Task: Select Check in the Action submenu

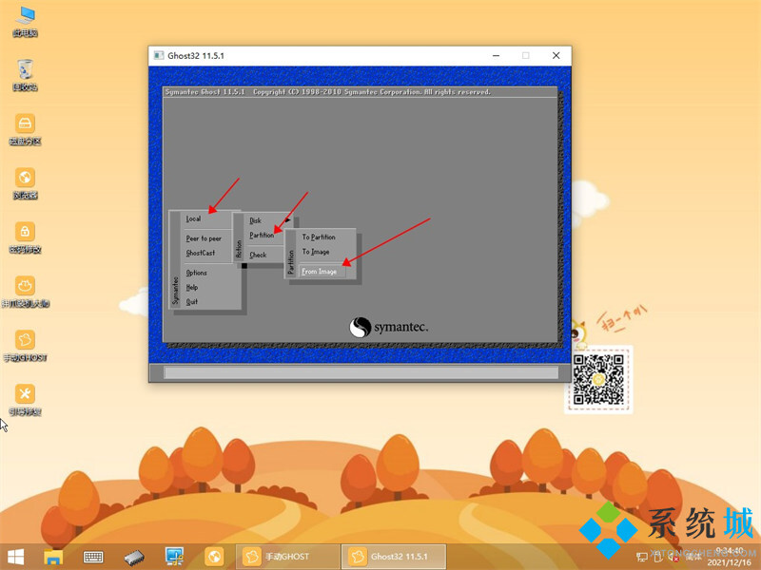Action: point(258,255)
